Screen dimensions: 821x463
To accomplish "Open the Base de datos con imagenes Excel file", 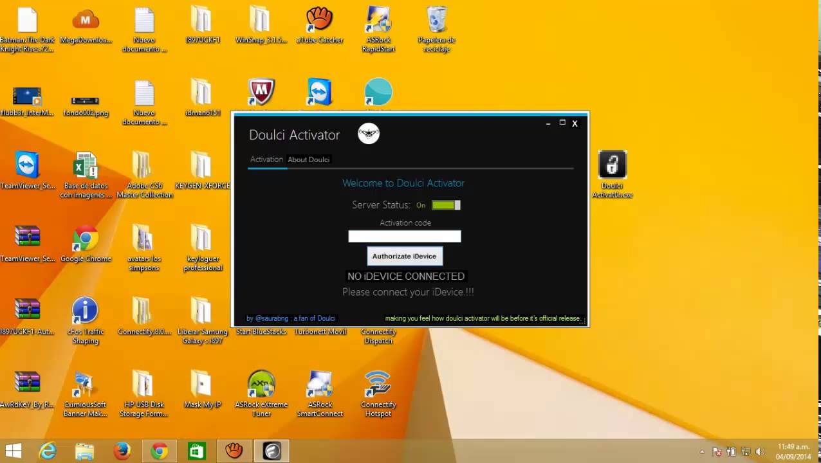I will tap(86, 176).
